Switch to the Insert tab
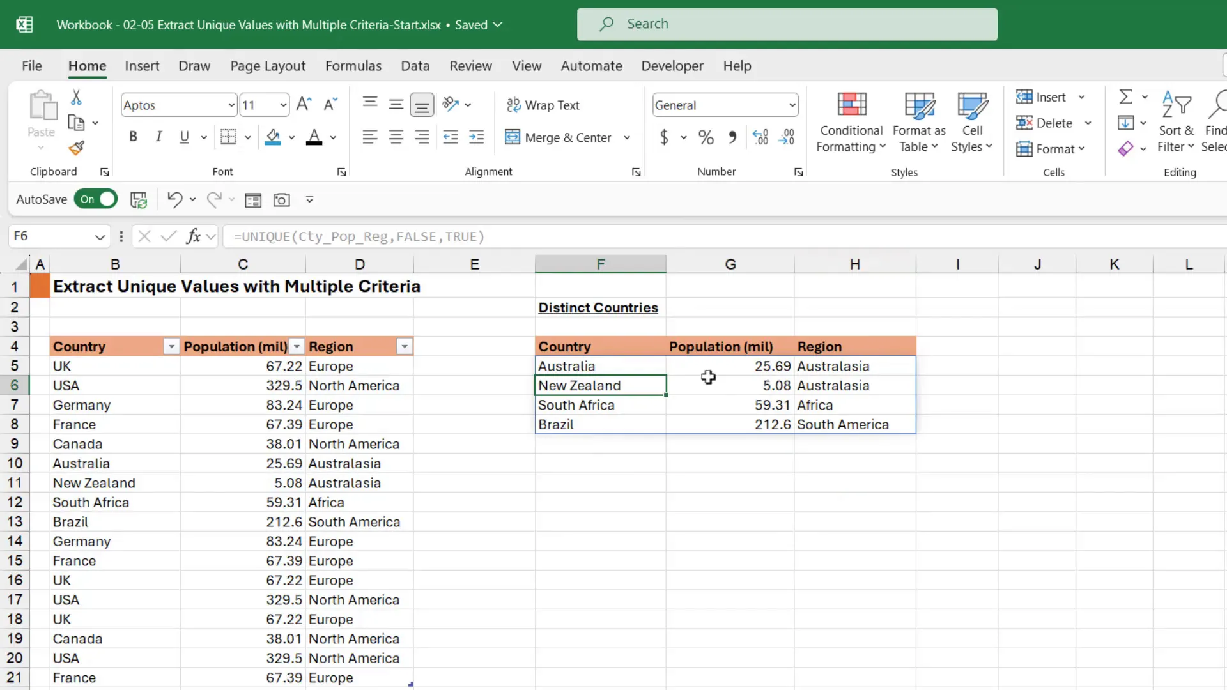 142,66
